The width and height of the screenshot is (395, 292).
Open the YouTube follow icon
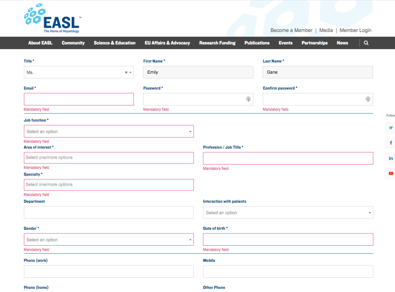pyautogui.click(x=390, y=173)
